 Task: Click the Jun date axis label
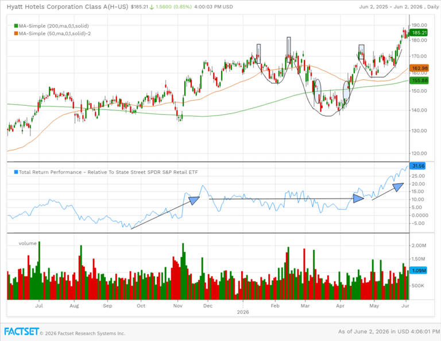coord(405,306)
